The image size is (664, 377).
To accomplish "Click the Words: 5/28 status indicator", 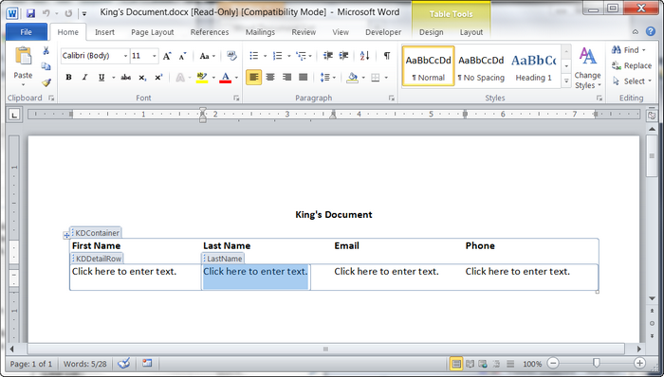I will [85, 364].
